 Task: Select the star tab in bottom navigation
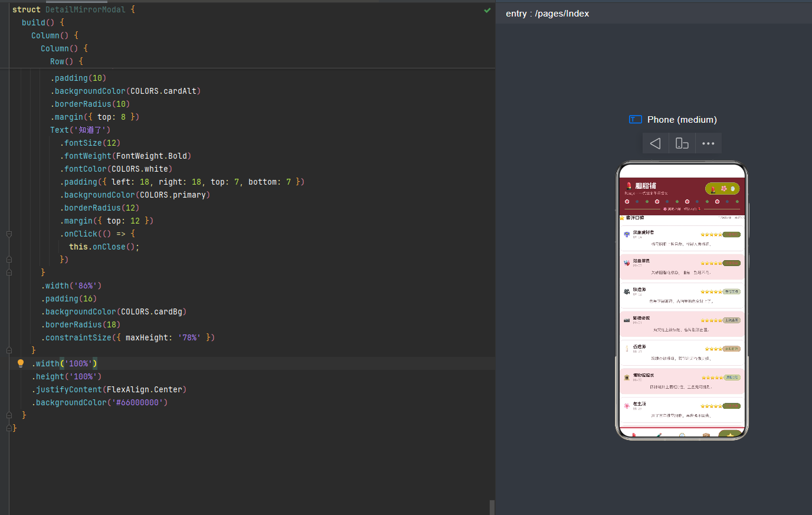tap(730, 434)
